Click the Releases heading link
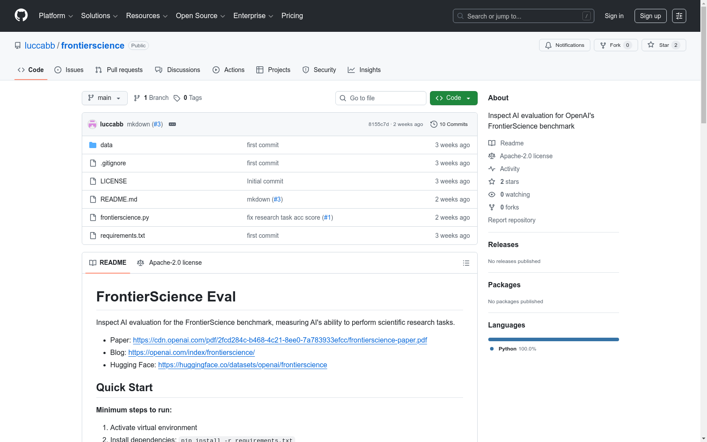Screen dimensions: 707x442 503,245
